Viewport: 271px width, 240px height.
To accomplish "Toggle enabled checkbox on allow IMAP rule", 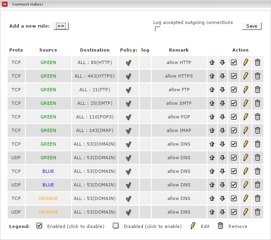I will pos(234,130).
